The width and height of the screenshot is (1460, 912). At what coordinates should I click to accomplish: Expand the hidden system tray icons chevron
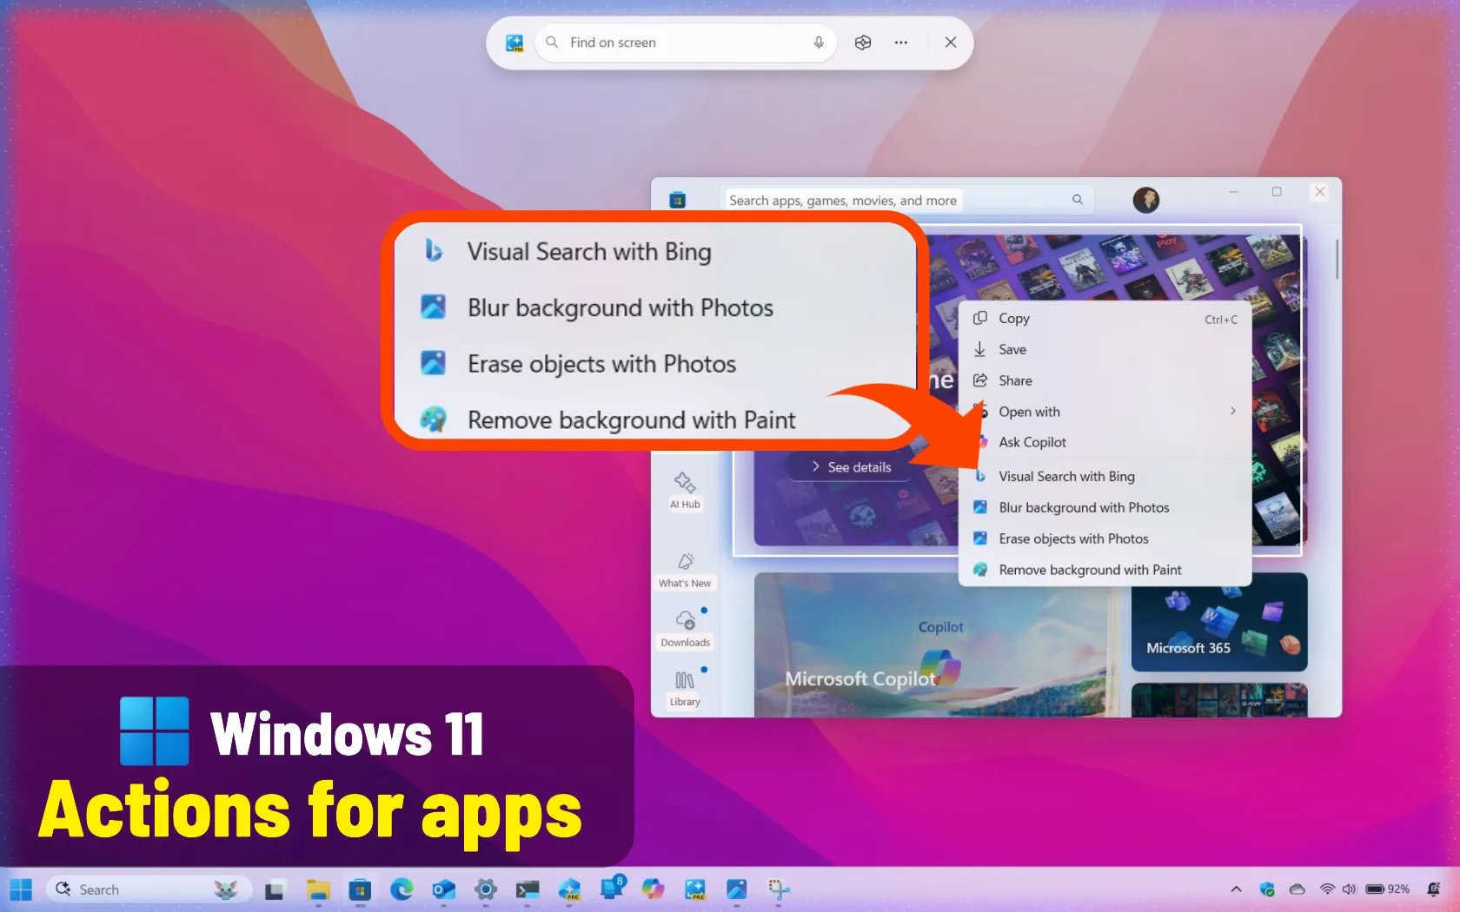pyautogui.click(x=1236, y=889)
